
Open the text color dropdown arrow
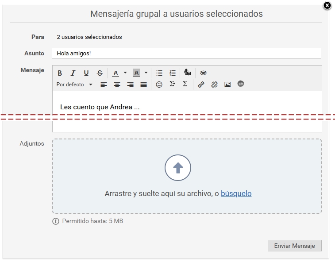(125, 73)
